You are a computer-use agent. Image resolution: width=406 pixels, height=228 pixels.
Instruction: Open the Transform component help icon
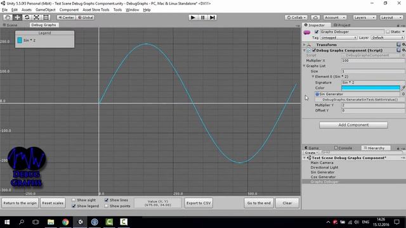[x=398, y=44]
